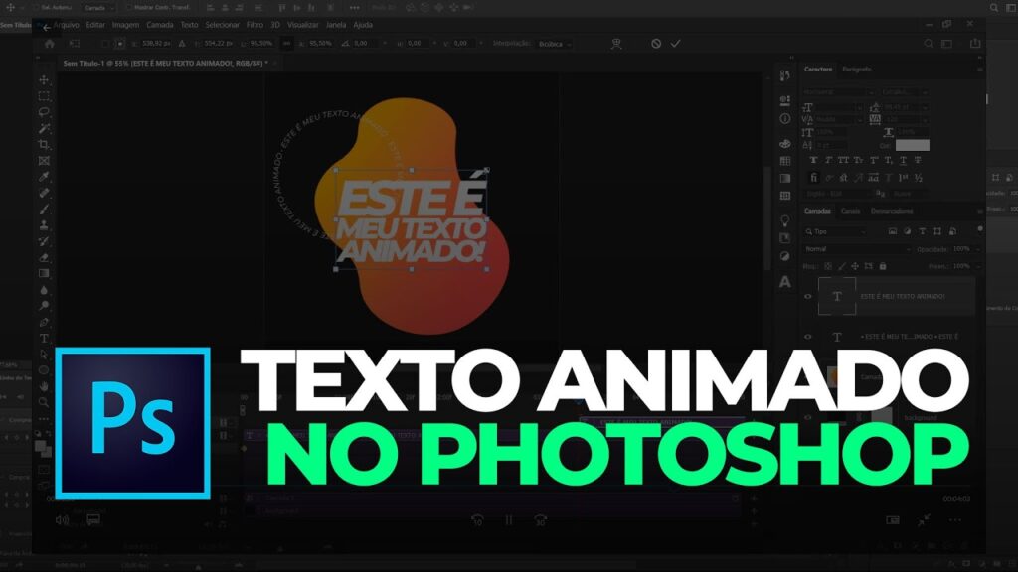This screenshot has width=1018, height=572.
Task: Select the Frame tool
Action: tap(44, 161)
